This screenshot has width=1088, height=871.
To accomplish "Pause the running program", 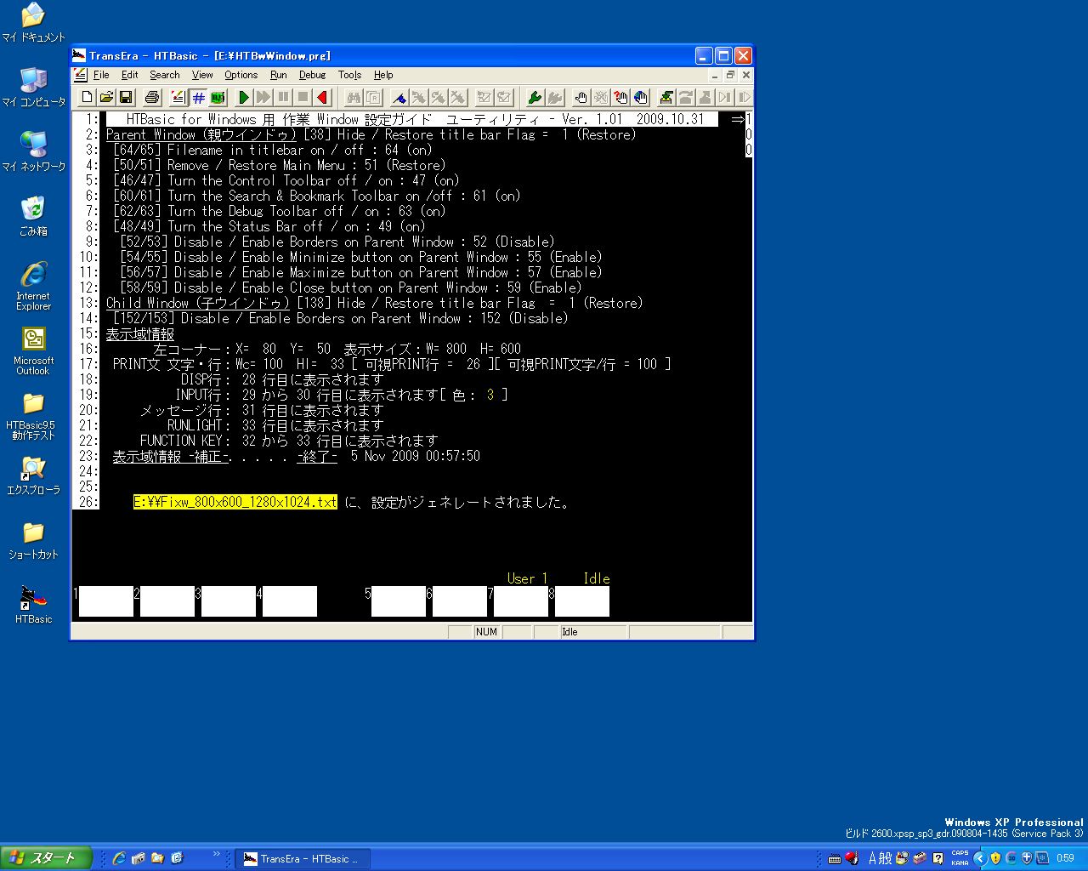I will click(x=283, y=98).
